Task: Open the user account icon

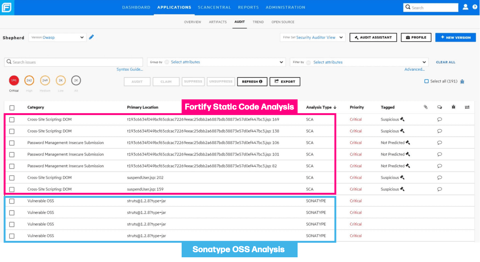Action: coord(465,7)
